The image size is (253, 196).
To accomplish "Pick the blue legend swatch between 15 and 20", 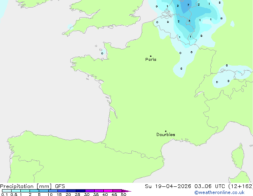I will coord(62,191).
